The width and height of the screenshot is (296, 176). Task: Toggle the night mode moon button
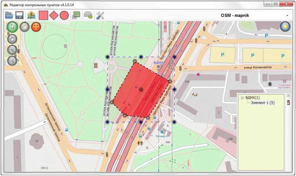click(x=285, y=27)
